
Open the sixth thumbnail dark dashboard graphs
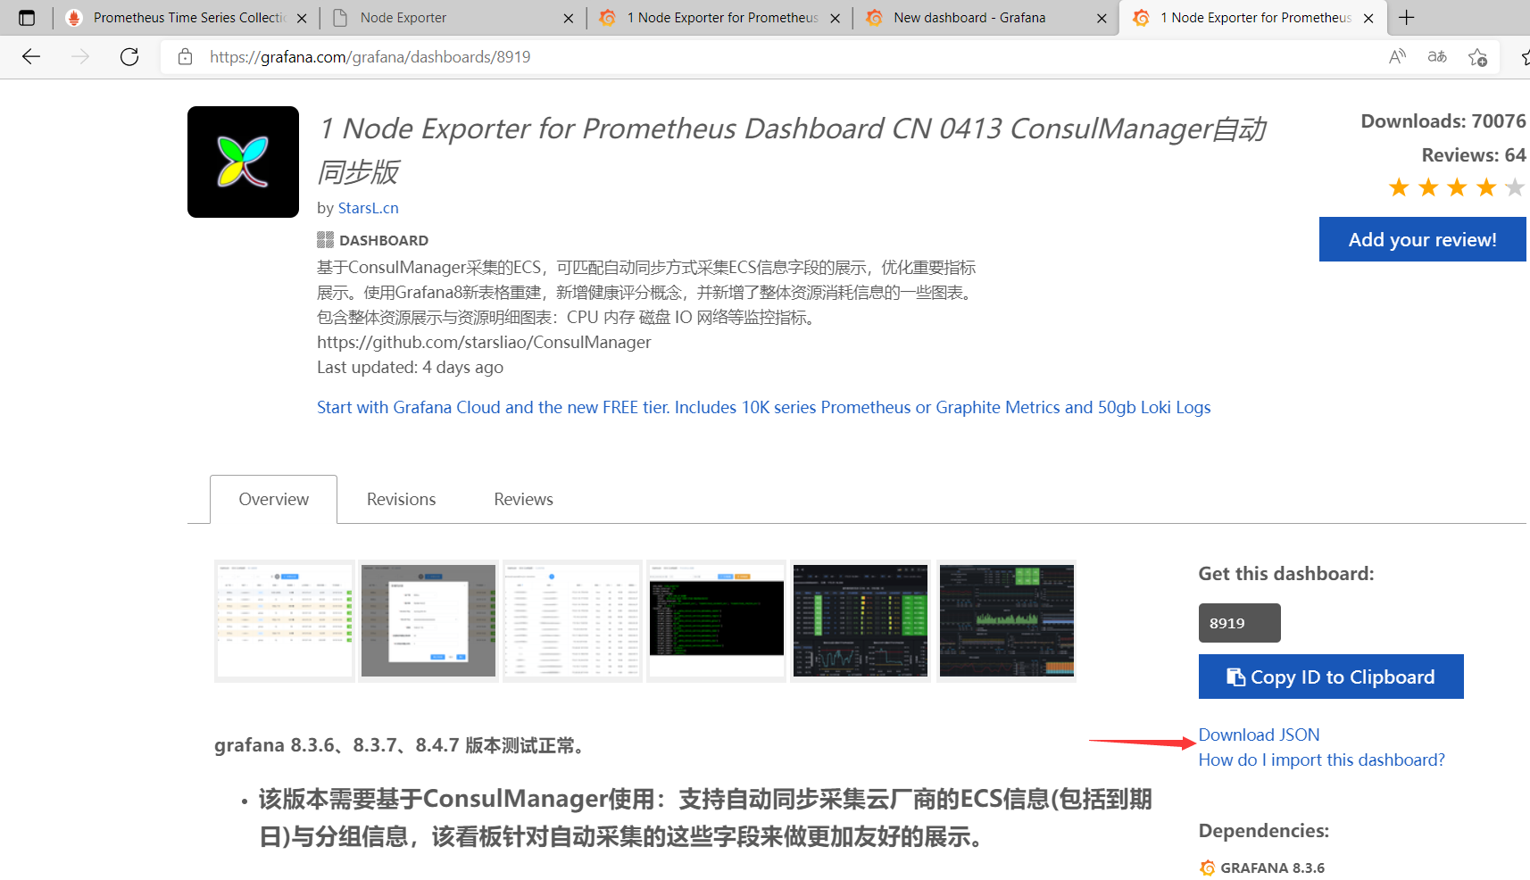click(x=1006, y=621)
